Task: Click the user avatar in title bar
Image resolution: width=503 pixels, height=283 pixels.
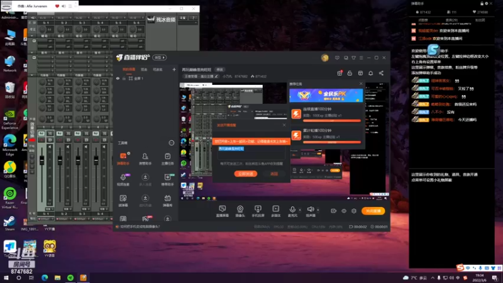Action: point(324,58)
